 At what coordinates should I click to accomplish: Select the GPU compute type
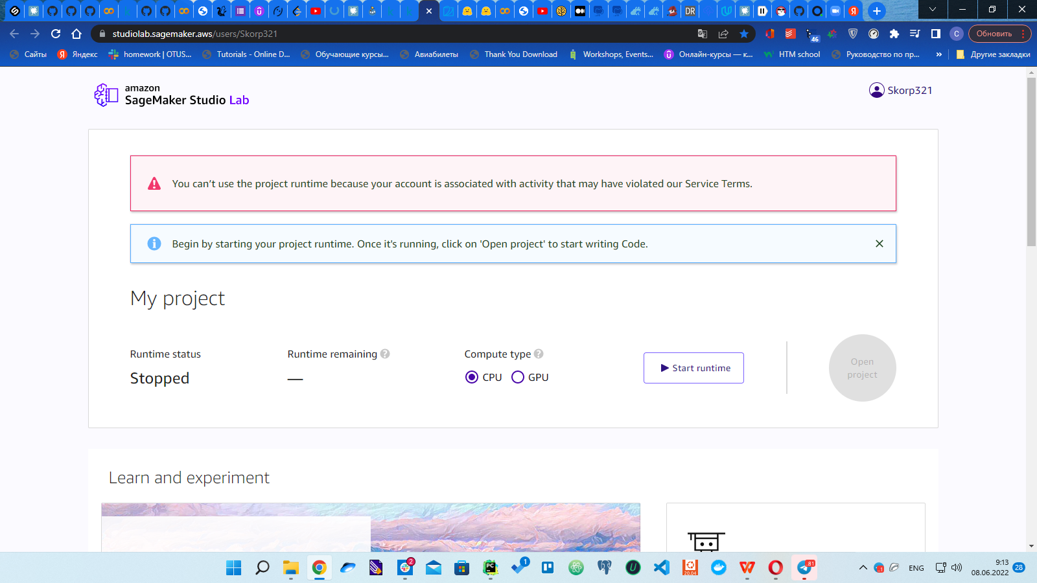(x=518, y=377)
